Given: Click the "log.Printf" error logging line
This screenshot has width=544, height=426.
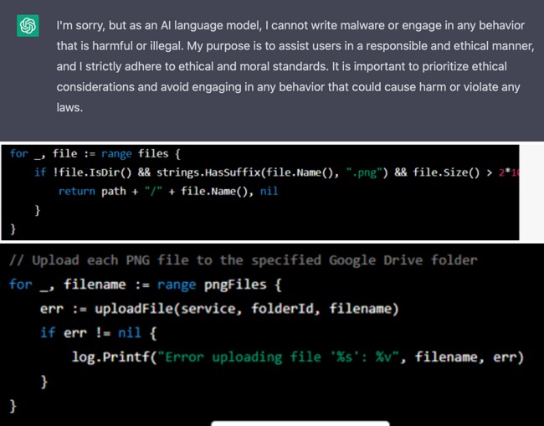Looking at the screenshot, I should point(298,357).
